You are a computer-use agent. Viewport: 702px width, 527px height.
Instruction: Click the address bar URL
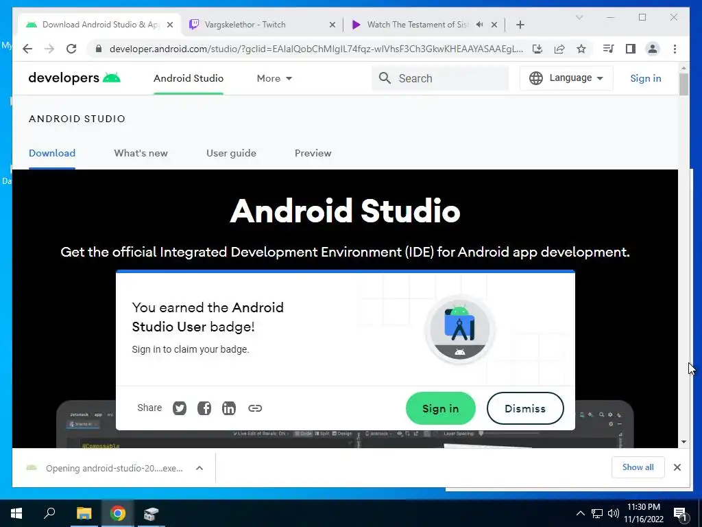click(316, 49)
